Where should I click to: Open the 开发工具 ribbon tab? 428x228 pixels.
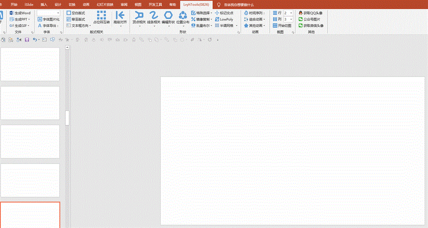pos(155,4)
